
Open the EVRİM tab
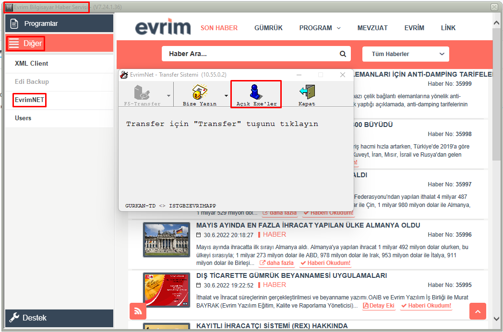click(414, 28)
